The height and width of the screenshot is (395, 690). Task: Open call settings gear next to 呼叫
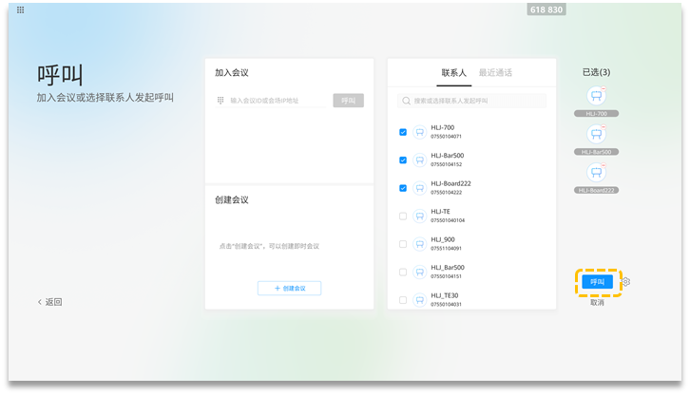point(625,282)
